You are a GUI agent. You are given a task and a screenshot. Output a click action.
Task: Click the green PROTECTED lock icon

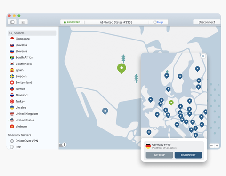[65, 22]
